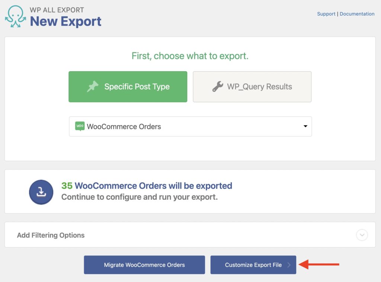The width and height of the screenshot is (381, 282).
Task: Expand the Add Filtering Options section
Action: 51,235
